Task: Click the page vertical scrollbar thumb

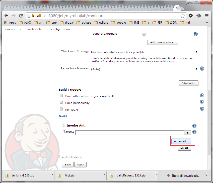Action: 209,122
